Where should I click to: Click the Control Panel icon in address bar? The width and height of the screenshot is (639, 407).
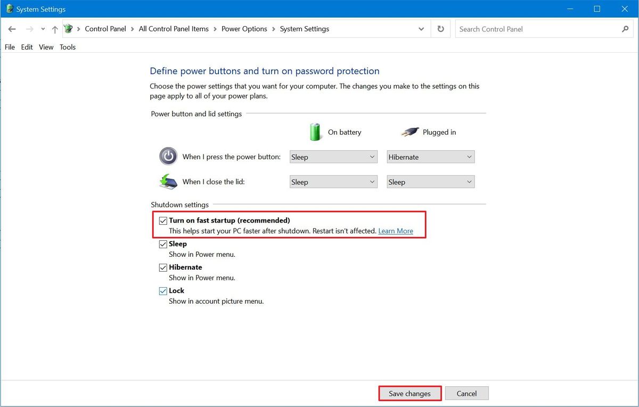pos(68,29)
